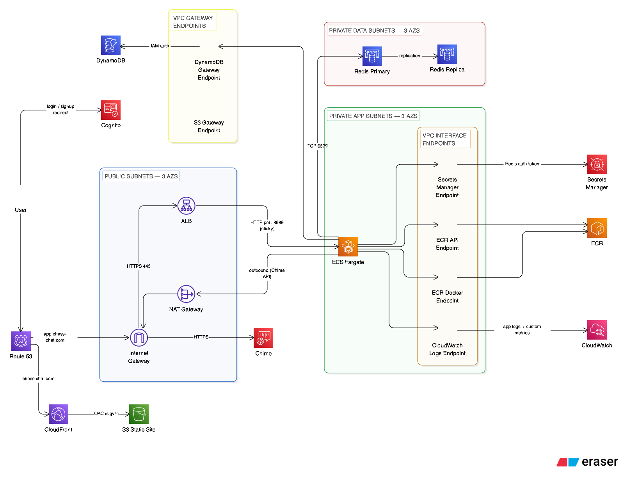The width and height of the screenshot is (622, 493).
Task: Select the User node label
Action: (21, 210)
